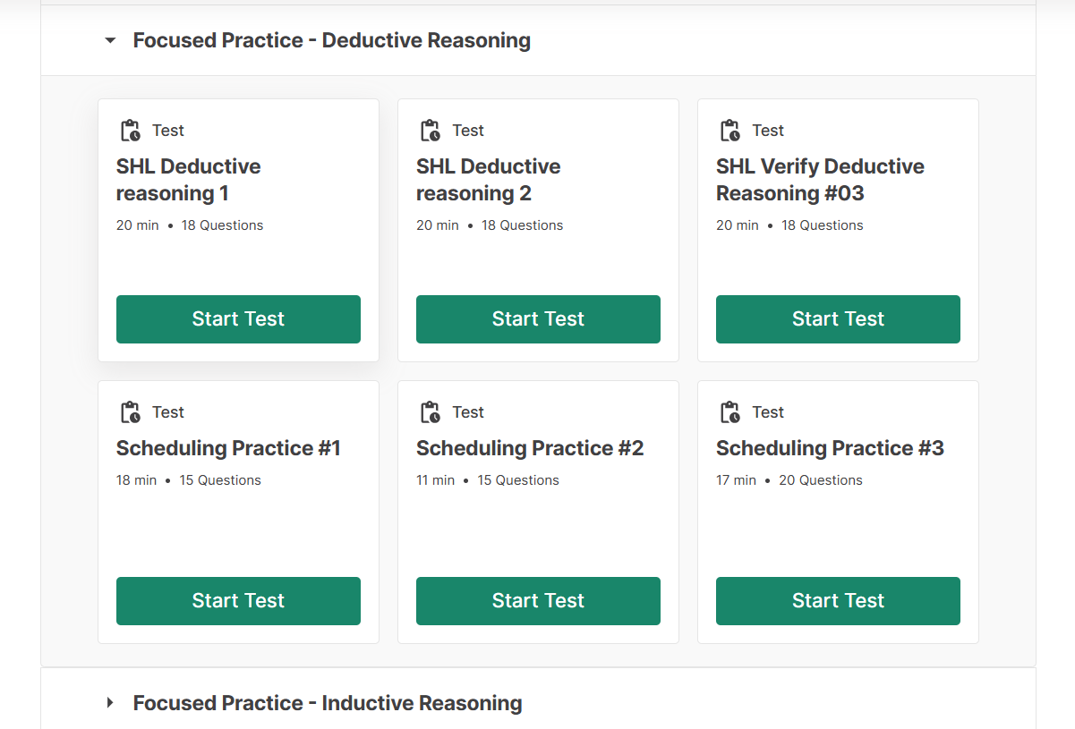Viewport: 1075px width, 729px height.
Task: Click the test icon on SHL Deductive reasoning 2
Action: (431, 131)
